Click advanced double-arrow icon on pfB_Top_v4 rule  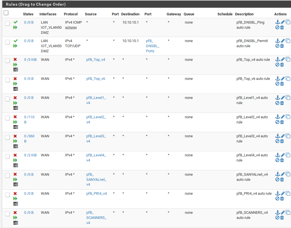coord(15,65)
